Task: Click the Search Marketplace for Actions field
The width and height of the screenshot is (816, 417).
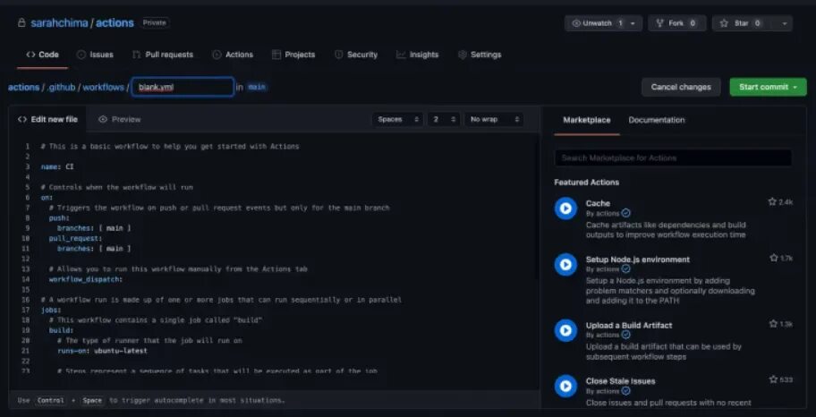Action: click(x=673, y=157)
